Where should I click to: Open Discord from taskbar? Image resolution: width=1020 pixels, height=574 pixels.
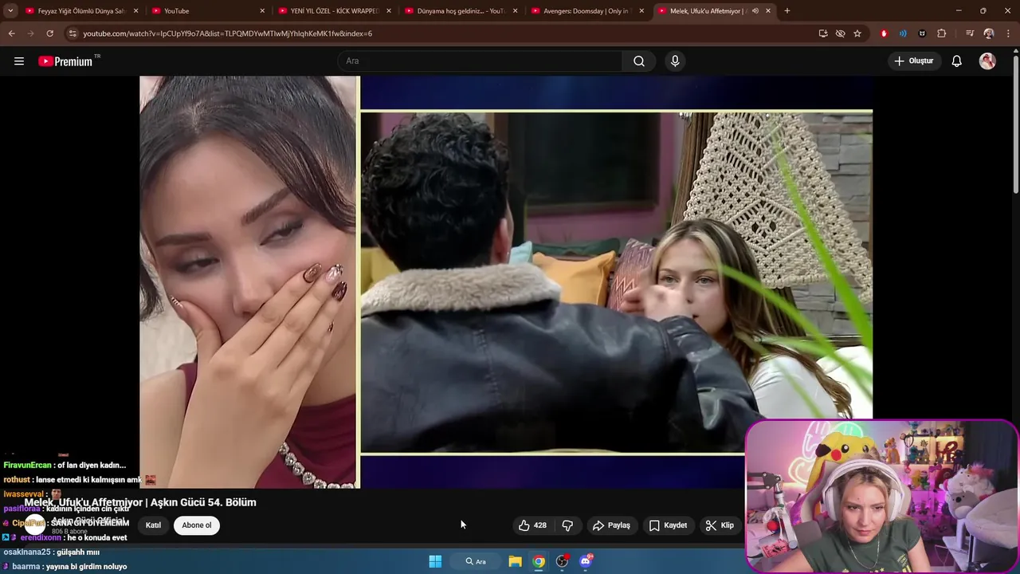586,561
